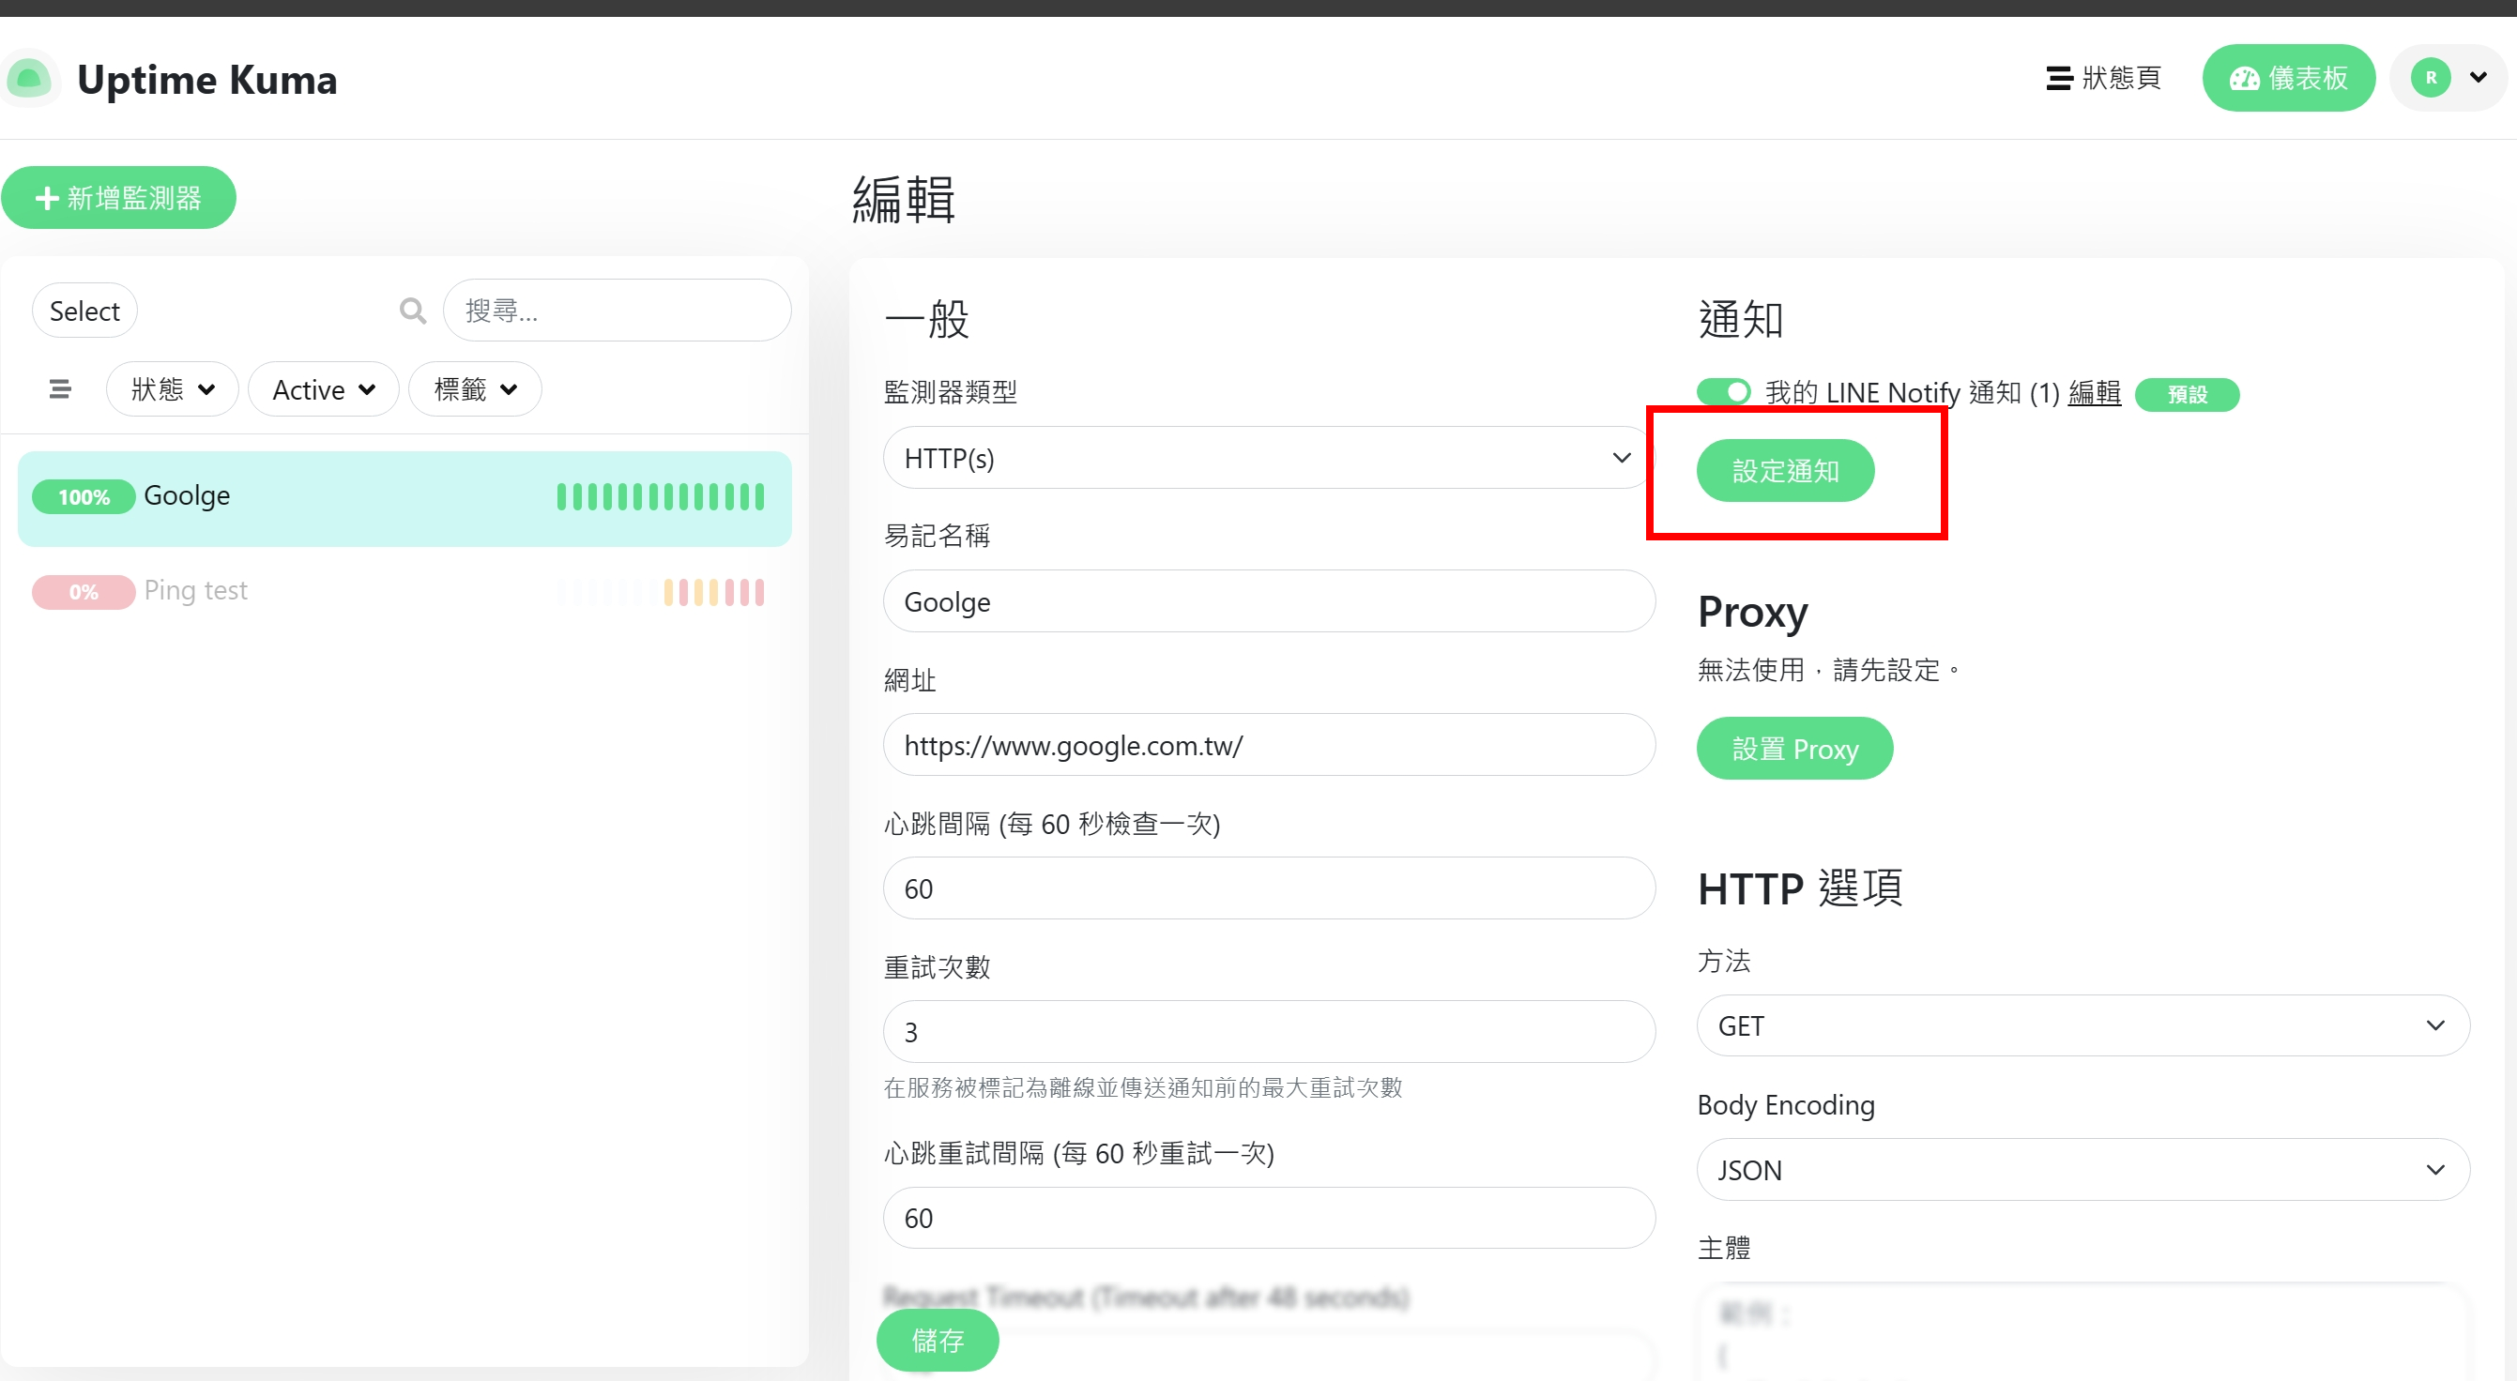The width and height of the screenshot is (2517, 1381).
Task: Click the search magnifier icon
Action: point(413,311)
